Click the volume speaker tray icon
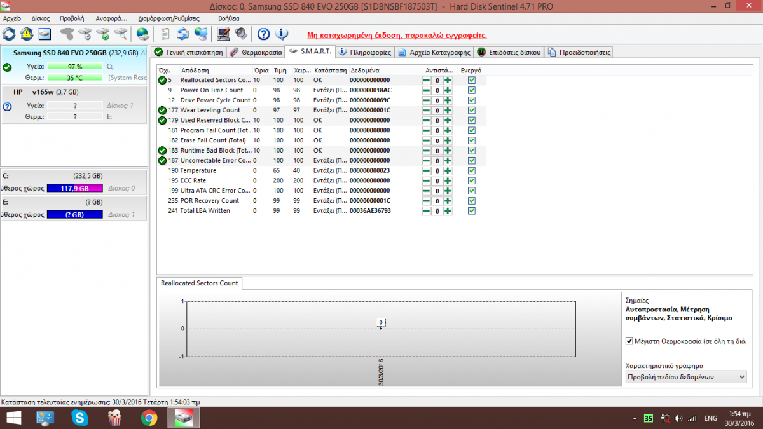 [678, 418]
